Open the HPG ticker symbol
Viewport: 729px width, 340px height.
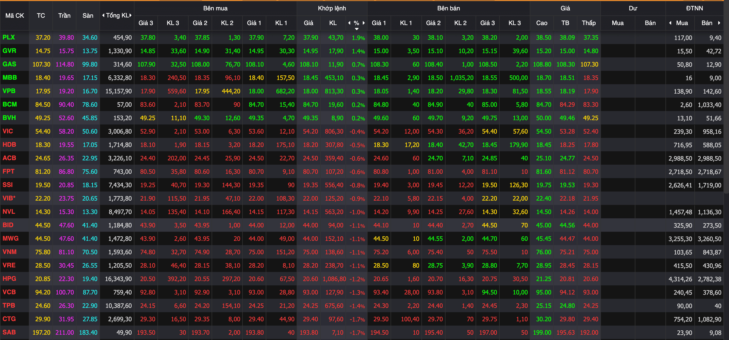point(9,278)
